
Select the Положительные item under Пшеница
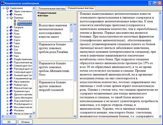click(25, 21)
